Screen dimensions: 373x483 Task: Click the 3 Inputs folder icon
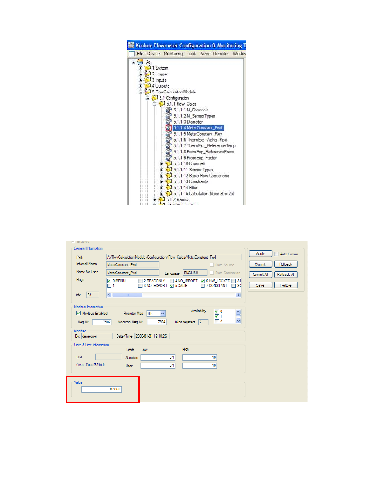[147, 80]
